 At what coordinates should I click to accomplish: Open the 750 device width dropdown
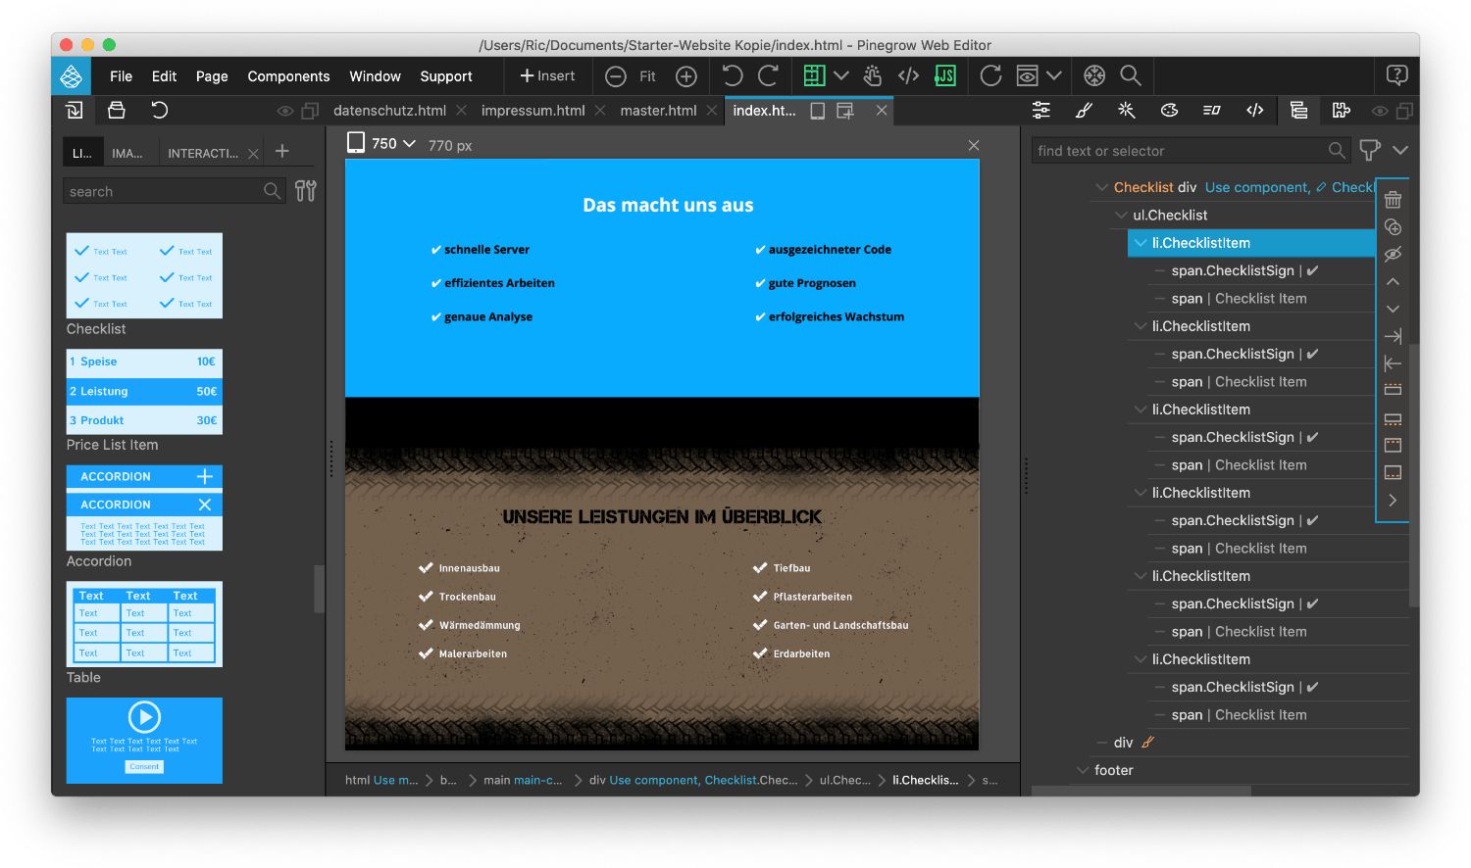[x=394, y=144]
